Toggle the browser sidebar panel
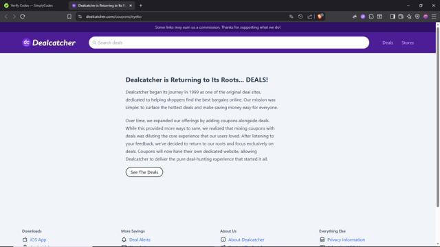Image resolution: width=440 pixels, height=247 pixels. pos(393,16)
